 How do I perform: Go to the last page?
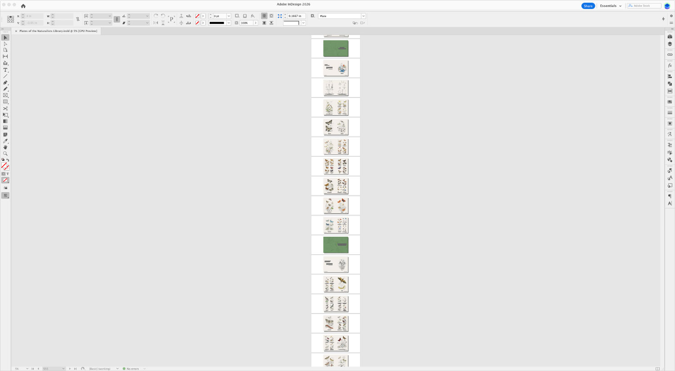pos(75,369)
